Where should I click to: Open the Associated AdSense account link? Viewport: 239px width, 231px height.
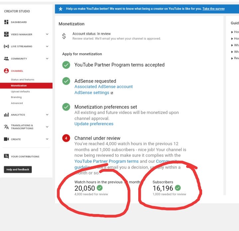tap(103, 87)
